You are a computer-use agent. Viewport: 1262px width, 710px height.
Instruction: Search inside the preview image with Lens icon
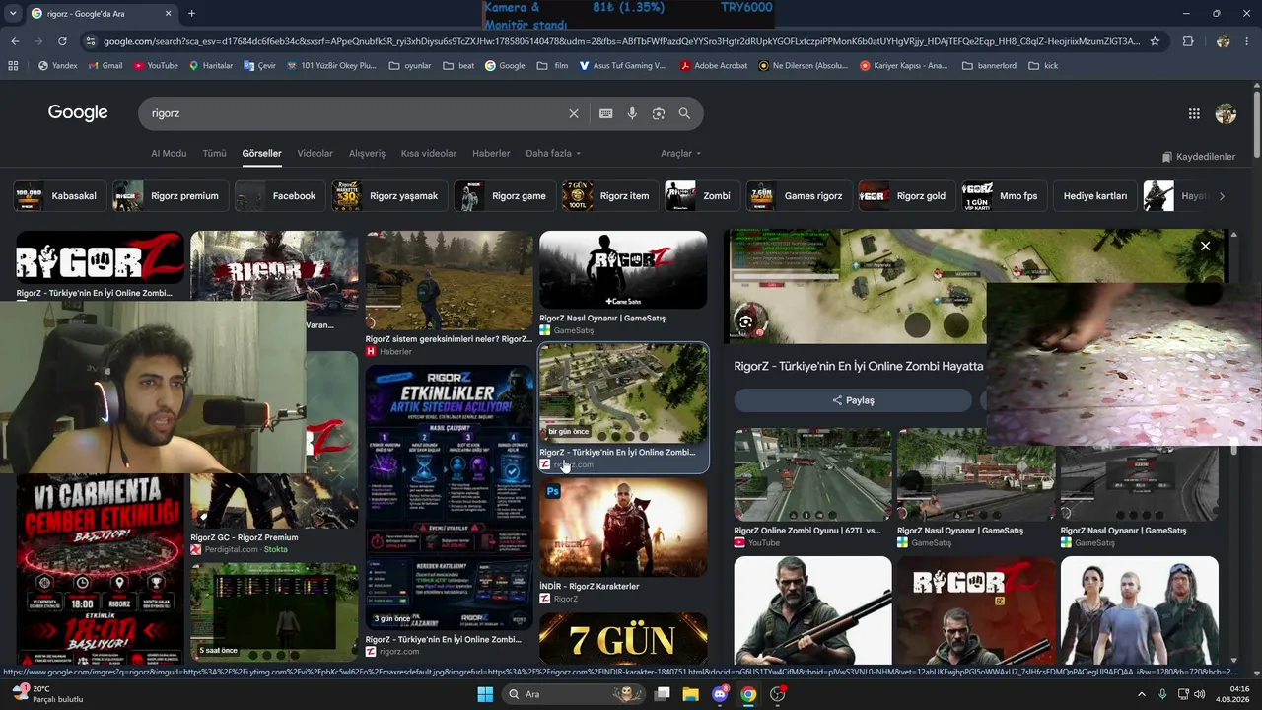point(745,320)
